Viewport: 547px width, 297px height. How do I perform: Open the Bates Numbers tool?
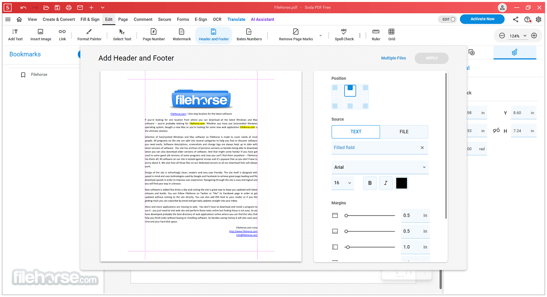click(249, 35)
